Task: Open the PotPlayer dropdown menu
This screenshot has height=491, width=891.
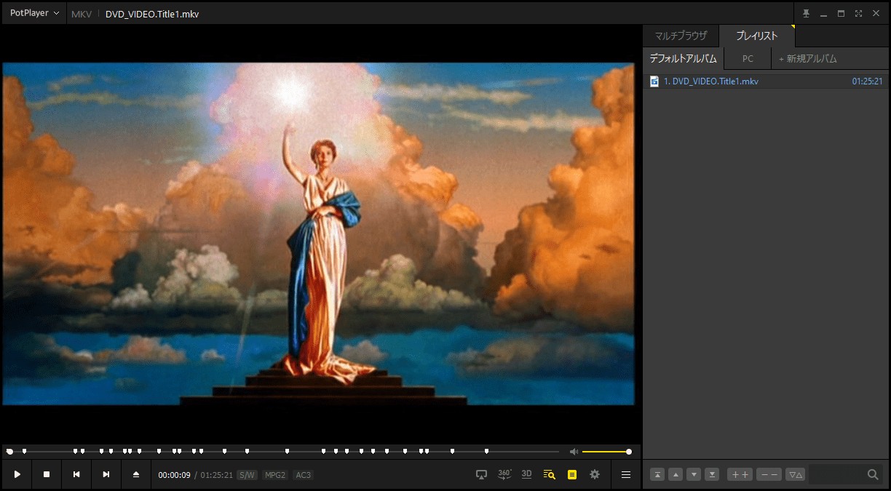Action: click(34, 13)
